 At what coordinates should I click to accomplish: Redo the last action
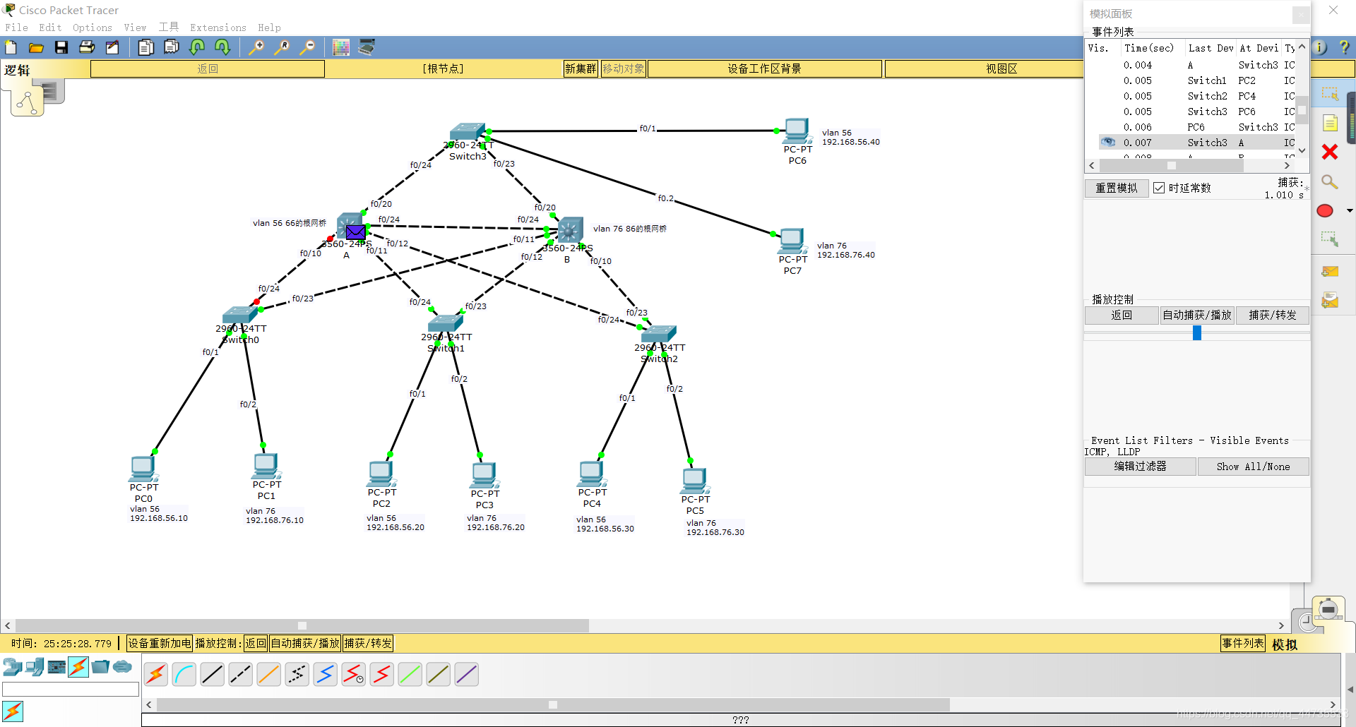point(222,47)
